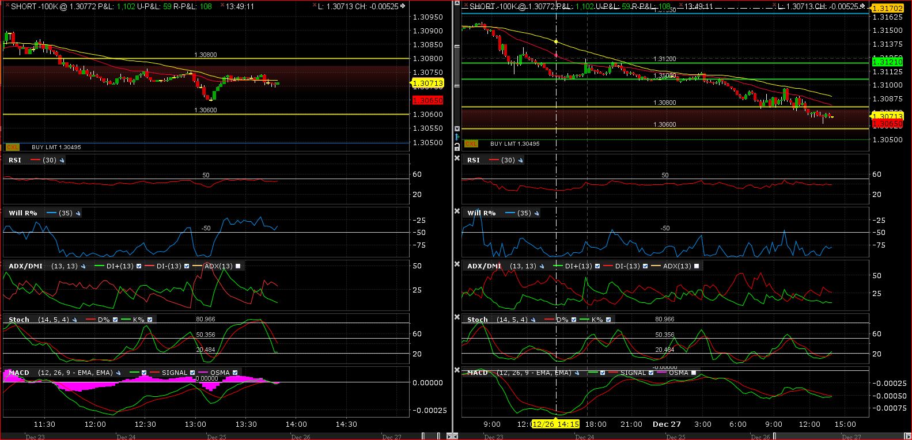Click the orange 1.31702 price label
Viewport: 912px width, 440px height.
[887, 8]
